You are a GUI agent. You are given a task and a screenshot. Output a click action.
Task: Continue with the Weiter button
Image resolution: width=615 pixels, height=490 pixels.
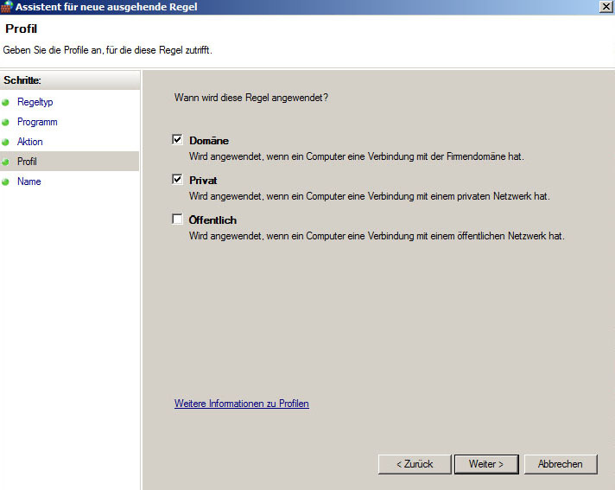485,464
